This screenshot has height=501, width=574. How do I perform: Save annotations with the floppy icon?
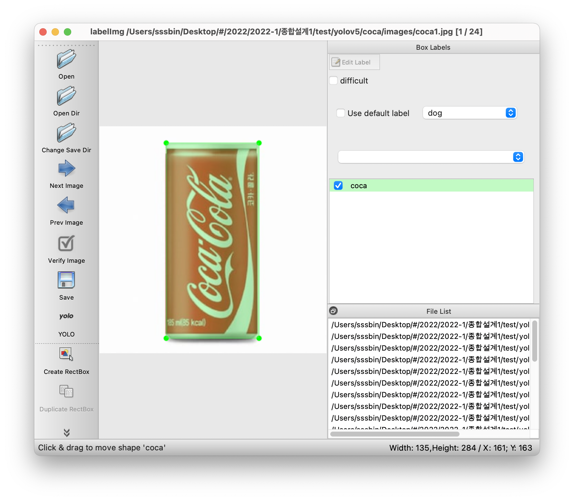coord(66,280)
